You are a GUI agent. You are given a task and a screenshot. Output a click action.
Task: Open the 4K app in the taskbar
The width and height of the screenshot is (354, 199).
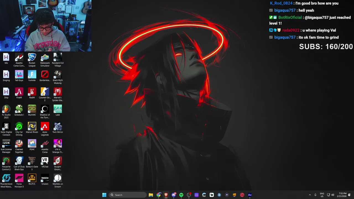[x=227, y=195]
